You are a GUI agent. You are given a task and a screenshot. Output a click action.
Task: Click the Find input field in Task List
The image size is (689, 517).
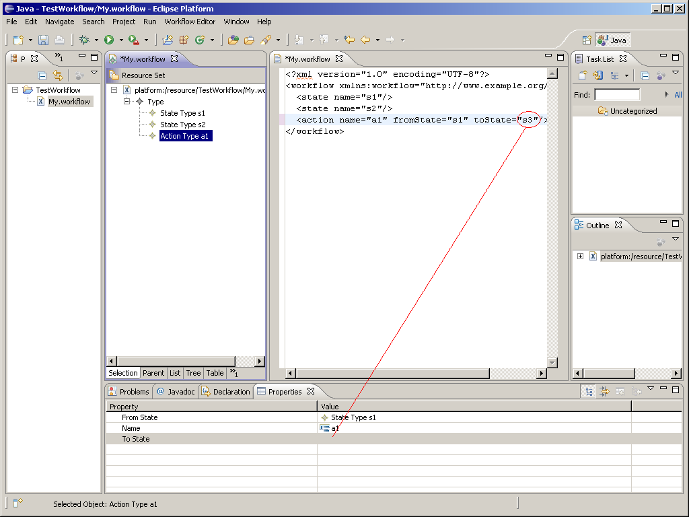(616, 95)
